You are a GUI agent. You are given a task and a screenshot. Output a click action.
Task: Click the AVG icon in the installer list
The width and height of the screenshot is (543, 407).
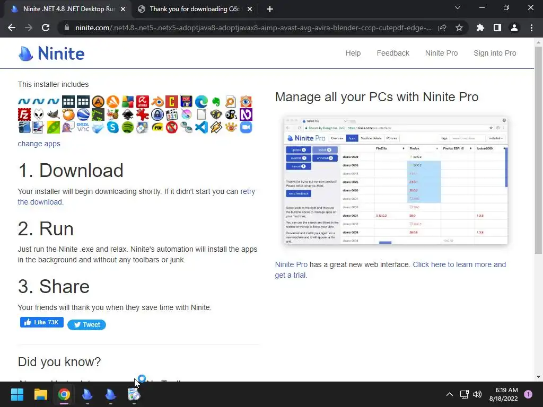pos(128,102)
